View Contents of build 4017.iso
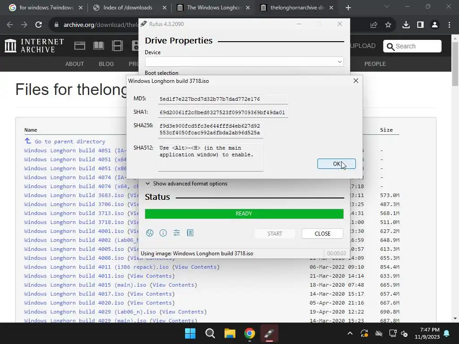This screenshot has height=344, width=459. (x=151, y=294)
